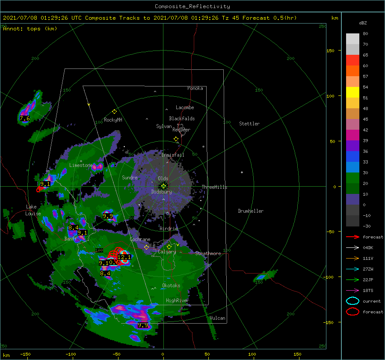Click the Banff city label
Viewport: 385px width, 360px height.
(71, 238)
